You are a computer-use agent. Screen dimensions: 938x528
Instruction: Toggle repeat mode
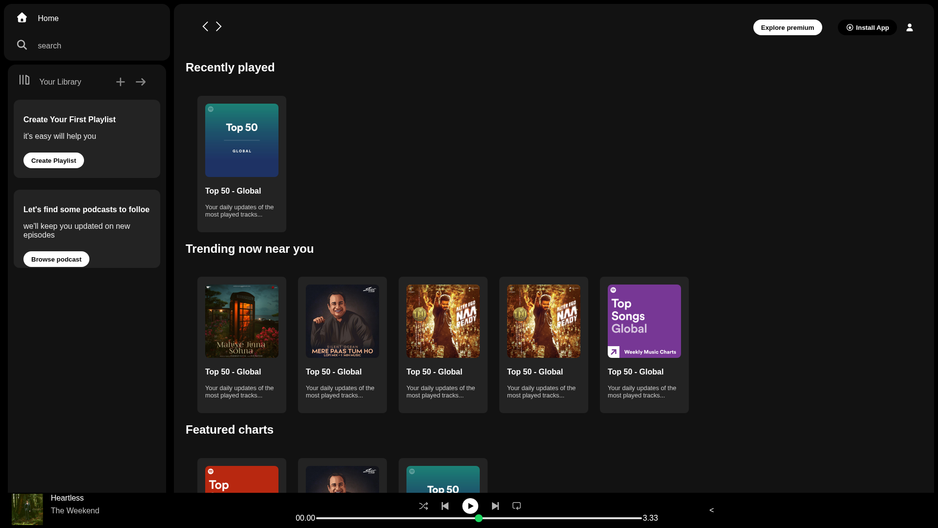point(516,506)
